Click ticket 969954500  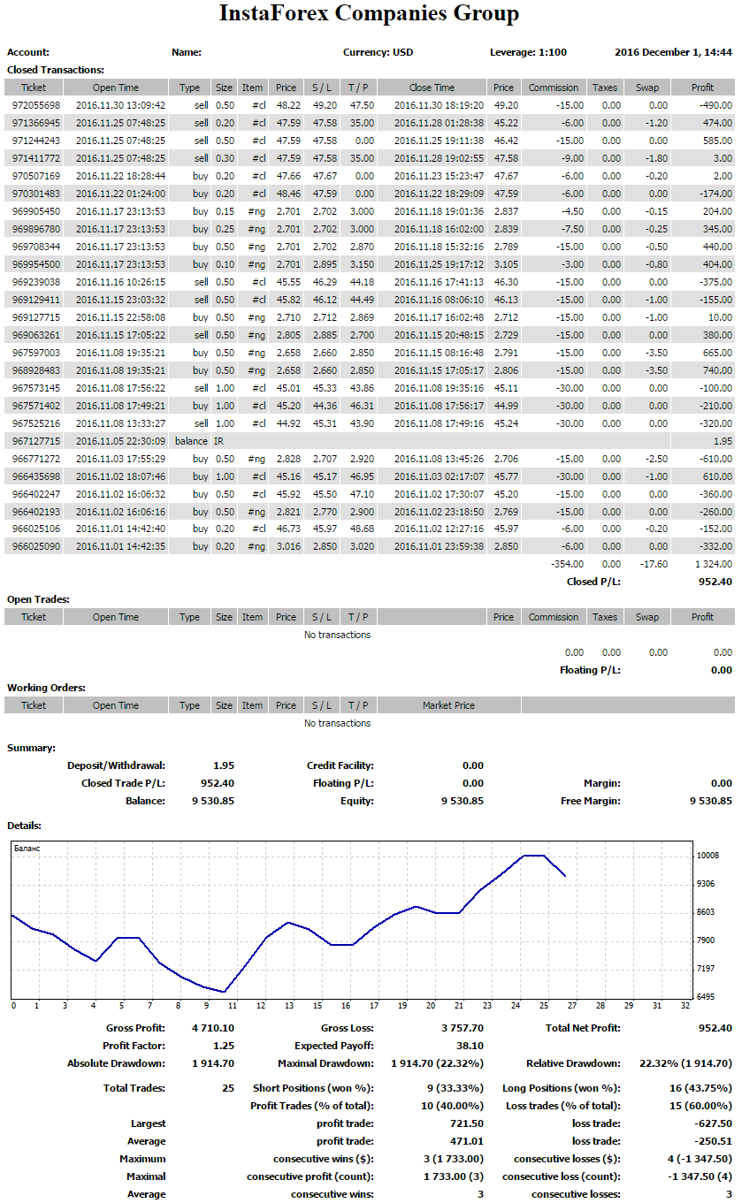tap(36, 264)
